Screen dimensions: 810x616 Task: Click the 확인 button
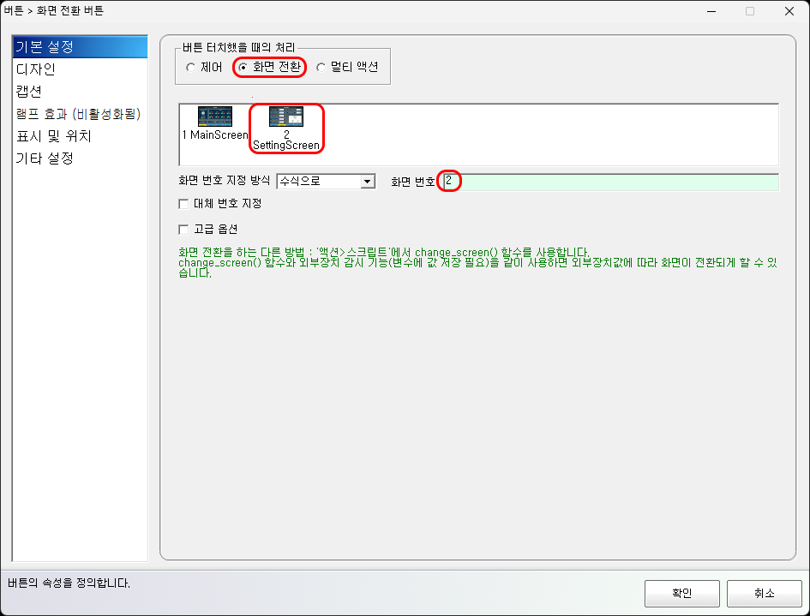coord(682,593)
